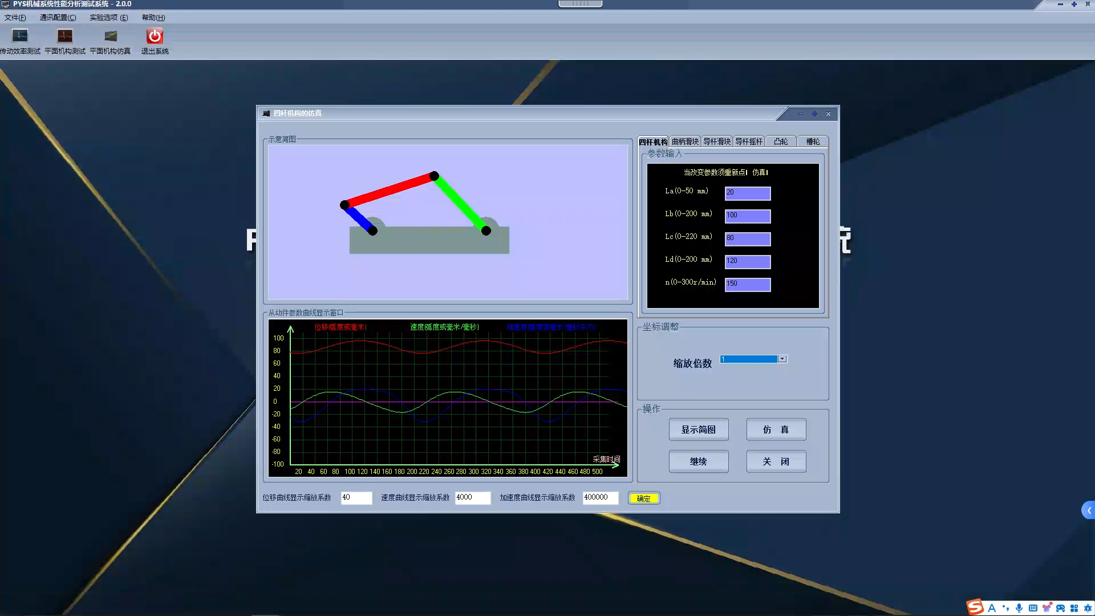Click the n (0-300r/min) speed input field

748,285
